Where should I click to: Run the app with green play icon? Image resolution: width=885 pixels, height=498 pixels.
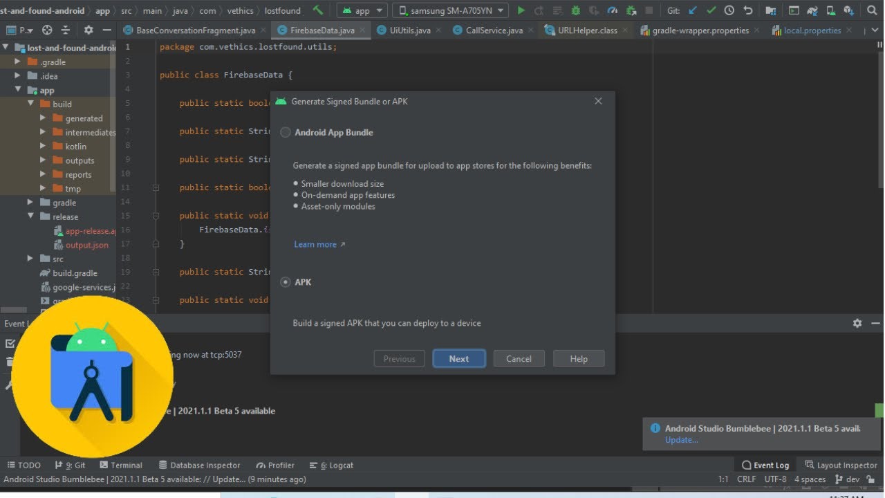click(x=521, y=10)
